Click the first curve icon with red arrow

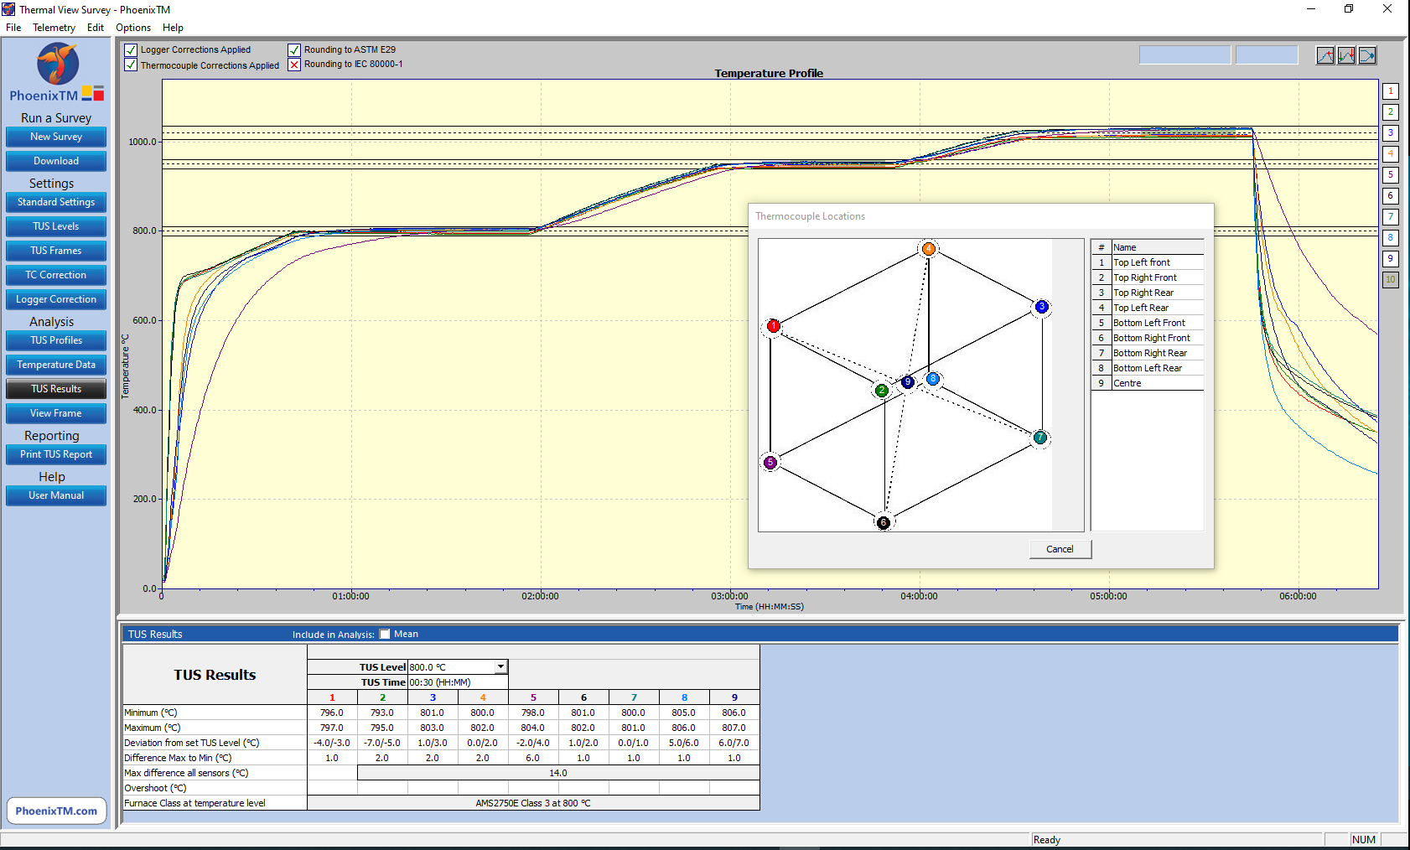coord(1325,55)
